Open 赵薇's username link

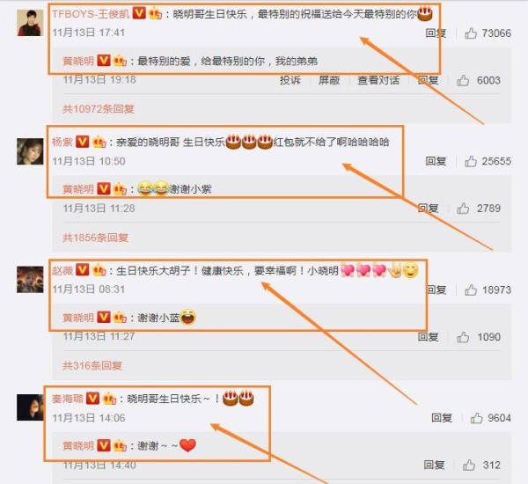[x=62, y=270]
